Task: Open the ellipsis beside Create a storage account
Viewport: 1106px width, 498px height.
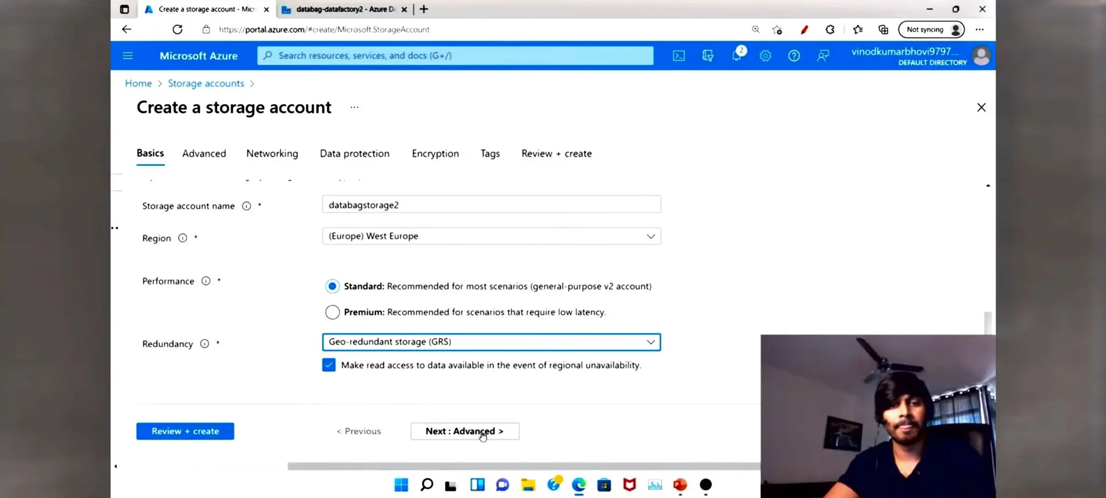Action: pos(354,107)
